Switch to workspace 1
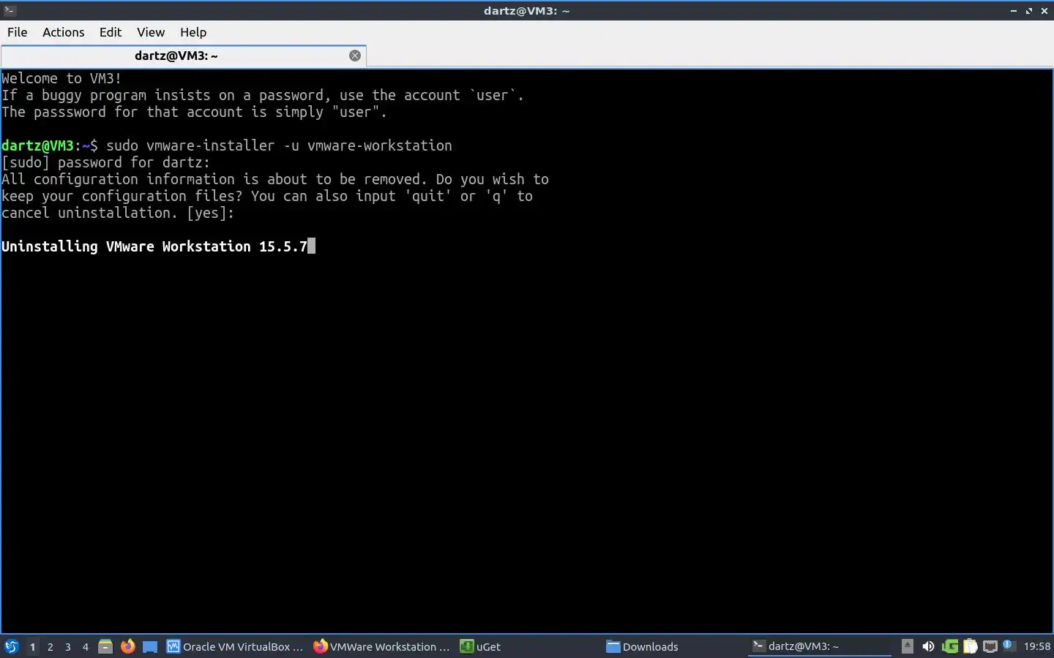Image resolution: width=1054 pixels, height=658 pixels. tap(32, 646)
